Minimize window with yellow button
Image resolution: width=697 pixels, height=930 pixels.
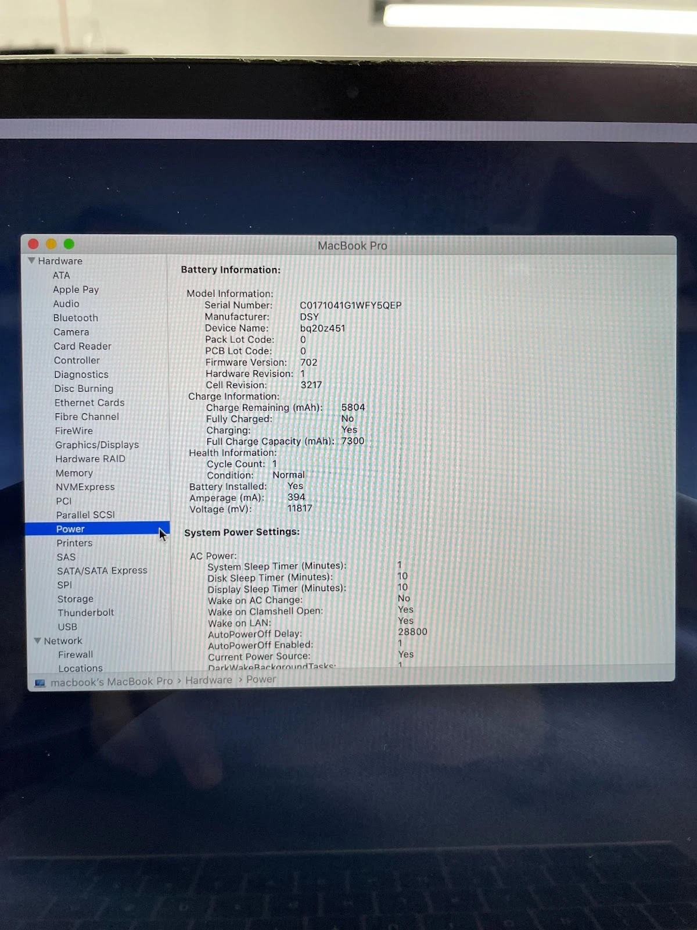tap(51, 244)
